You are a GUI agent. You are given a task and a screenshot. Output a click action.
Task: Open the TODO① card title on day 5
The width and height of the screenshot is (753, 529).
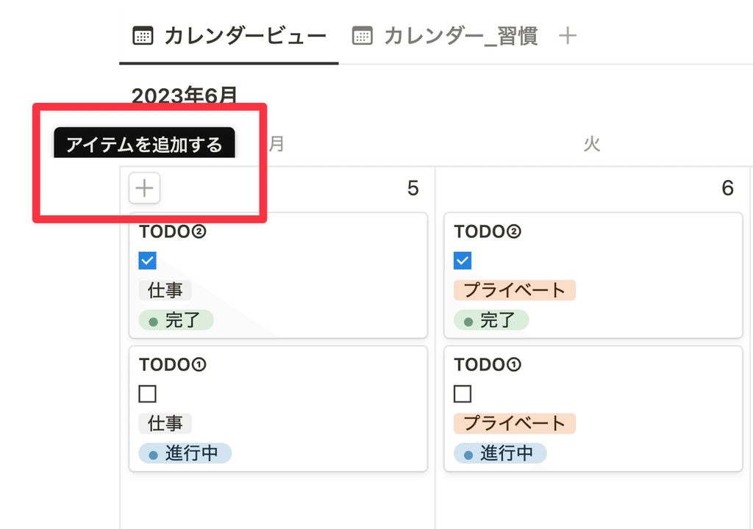pos(173,365)
